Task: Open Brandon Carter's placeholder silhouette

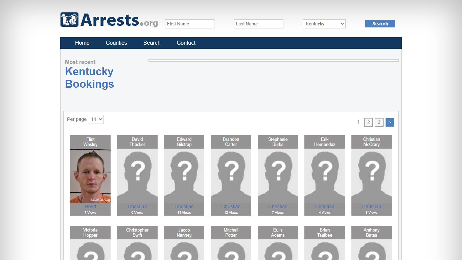Action: pyautogui.click(x=231, y=176)
